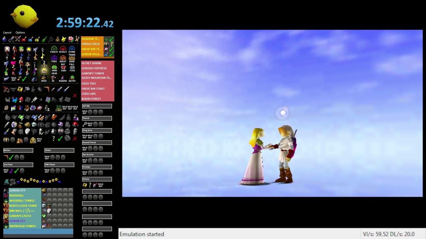Select the Water dungeon icon

[72, 79]
